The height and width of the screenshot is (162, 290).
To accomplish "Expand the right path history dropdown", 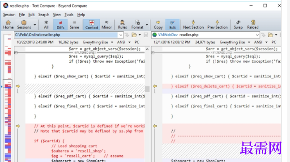I will [257, 35].
